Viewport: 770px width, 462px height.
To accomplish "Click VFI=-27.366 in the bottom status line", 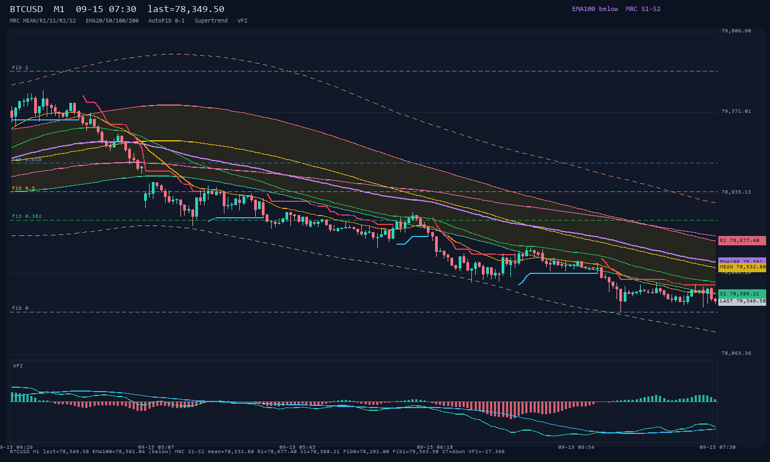I will (486, 452).
